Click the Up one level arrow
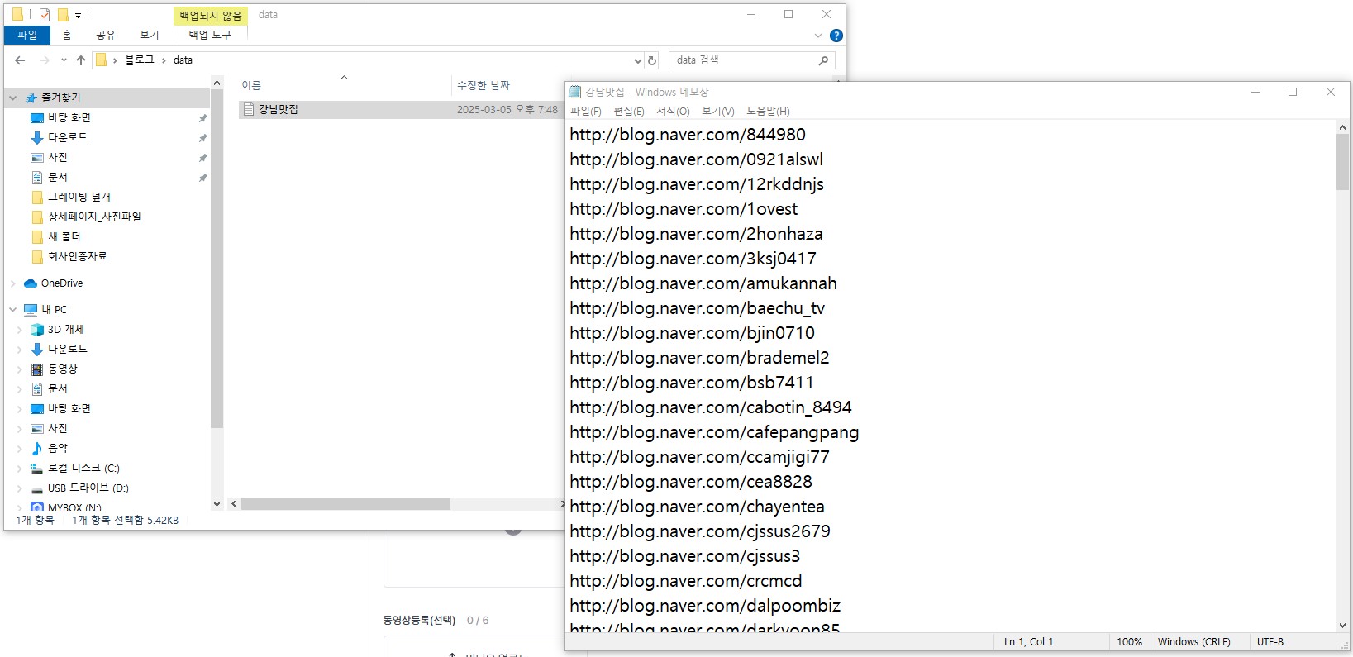The image size is (1353, 657). click(x=81, y=60)
